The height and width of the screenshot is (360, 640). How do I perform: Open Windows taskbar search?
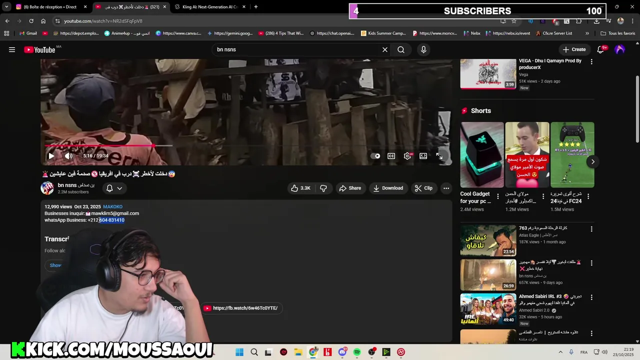[254, 352]
